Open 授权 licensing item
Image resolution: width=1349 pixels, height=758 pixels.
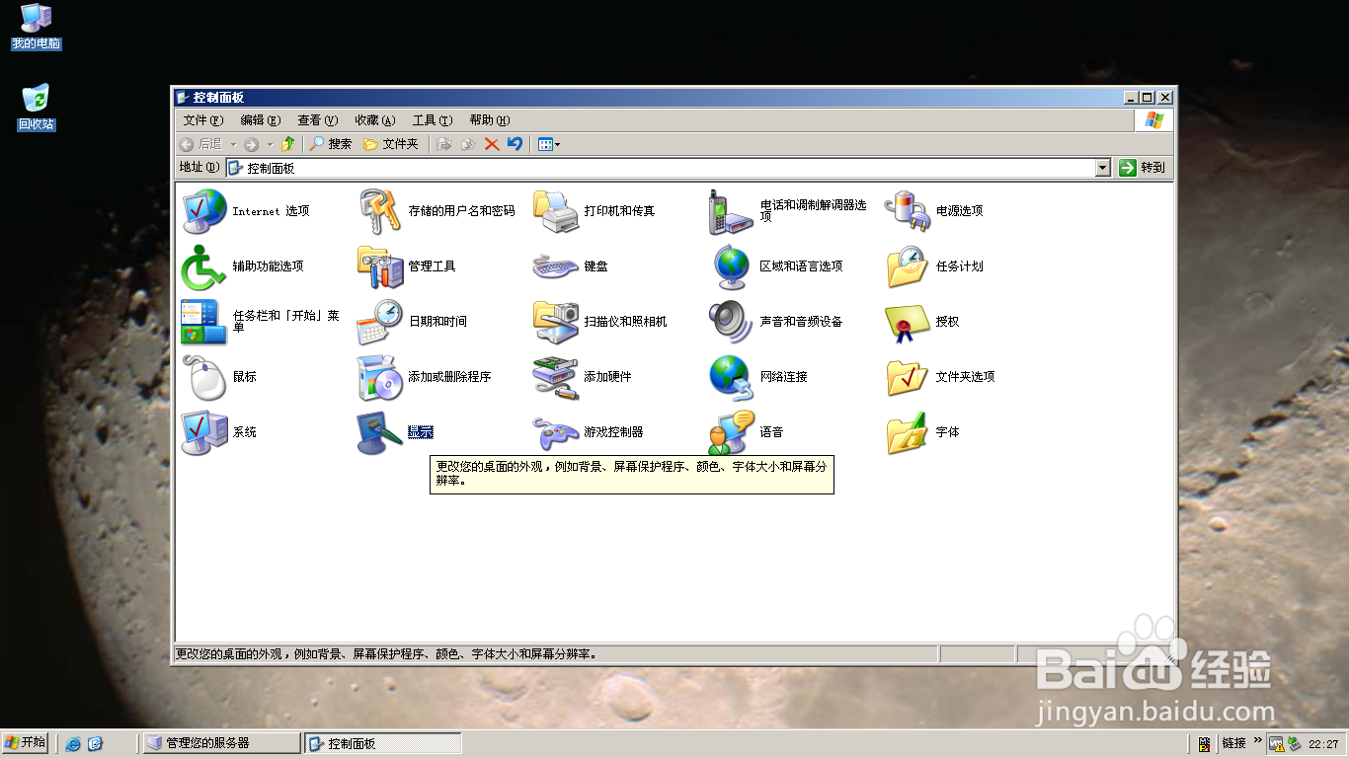coord(921,322)
